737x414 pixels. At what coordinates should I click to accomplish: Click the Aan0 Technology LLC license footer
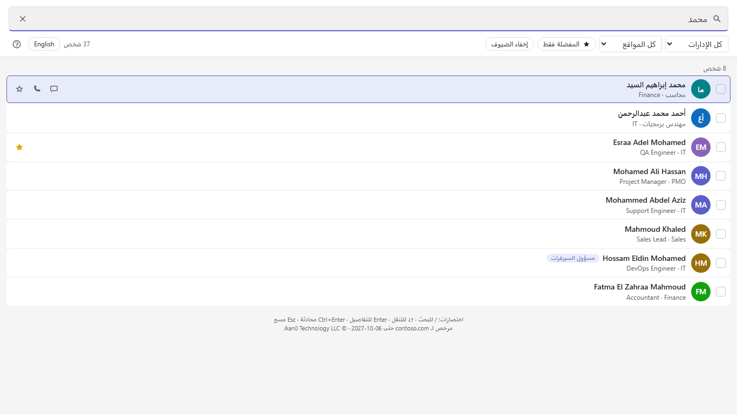click(x=368, y=328)
